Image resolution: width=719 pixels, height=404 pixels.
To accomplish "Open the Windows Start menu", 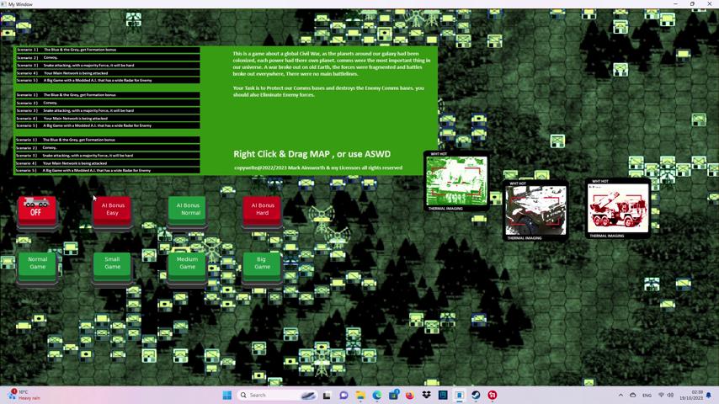I will (227, 395).
